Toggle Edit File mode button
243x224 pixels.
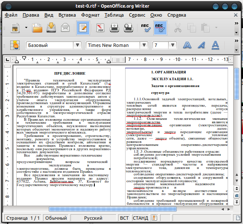83,28
